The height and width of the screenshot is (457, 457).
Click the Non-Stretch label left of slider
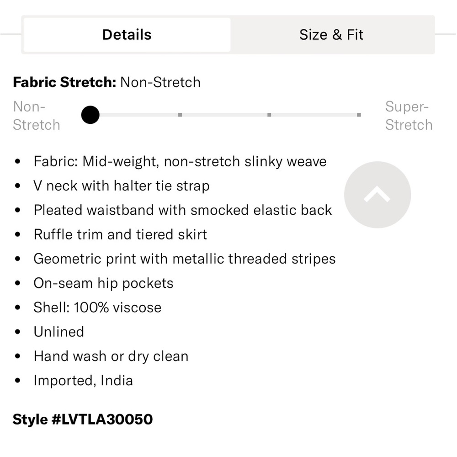click(x=37, y=116)
